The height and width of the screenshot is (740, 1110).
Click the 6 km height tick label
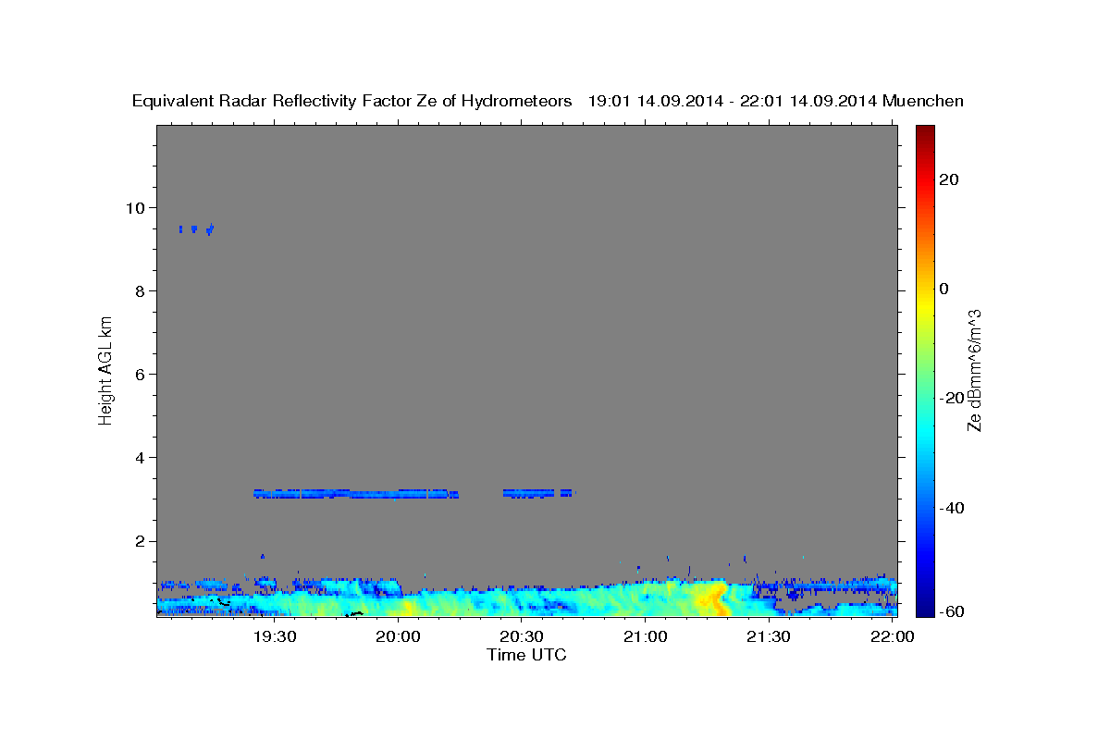click(x=141, y=375)
